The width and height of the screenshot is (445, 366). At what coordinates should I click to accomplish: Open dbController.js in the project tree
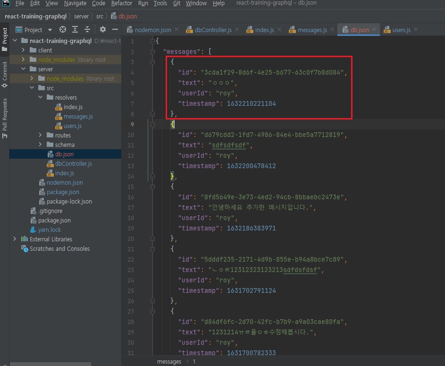click(x=73, y=163)
